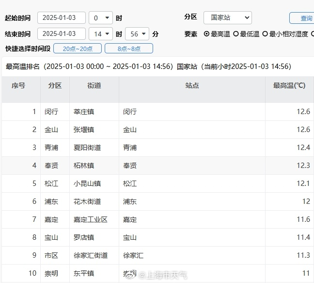Select the 闵行 莘庄镇 row
Image resolution: width=314 pixels, height=283 pixels.
[x=157, y=112]
